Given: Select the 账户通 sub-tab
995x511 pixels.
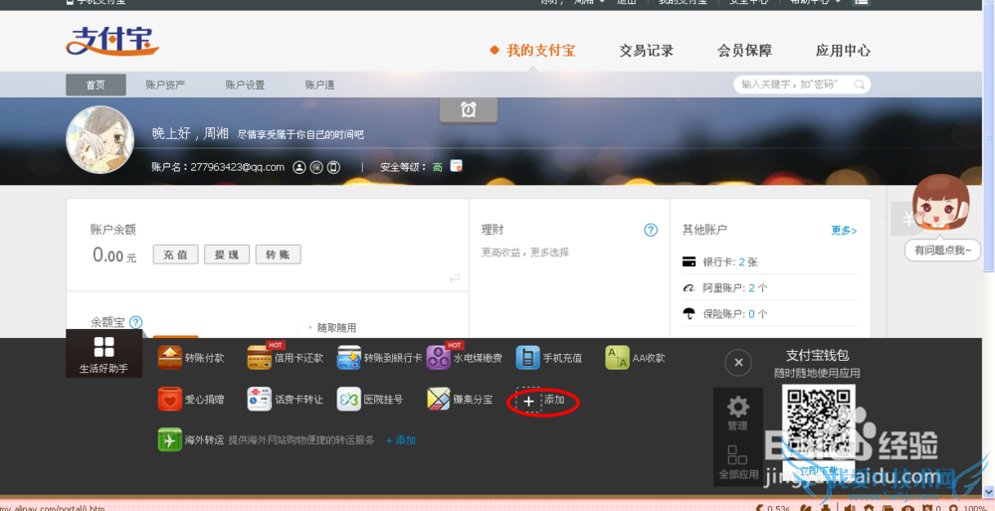Looking at the screenshot, I should click(x=319, y=85).
